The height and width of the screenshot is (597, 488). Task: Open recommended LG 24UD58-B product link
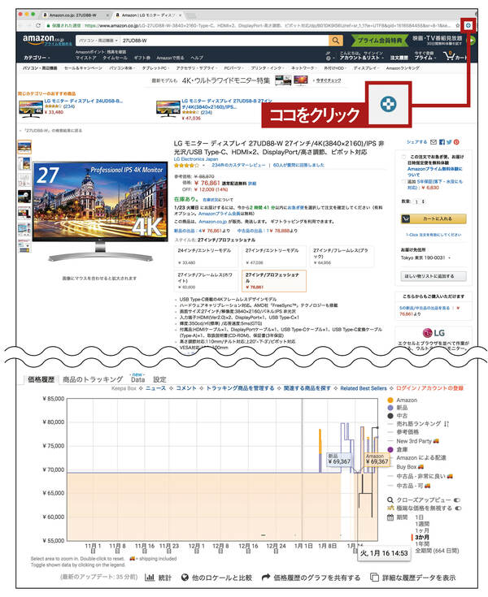point(83,102)
